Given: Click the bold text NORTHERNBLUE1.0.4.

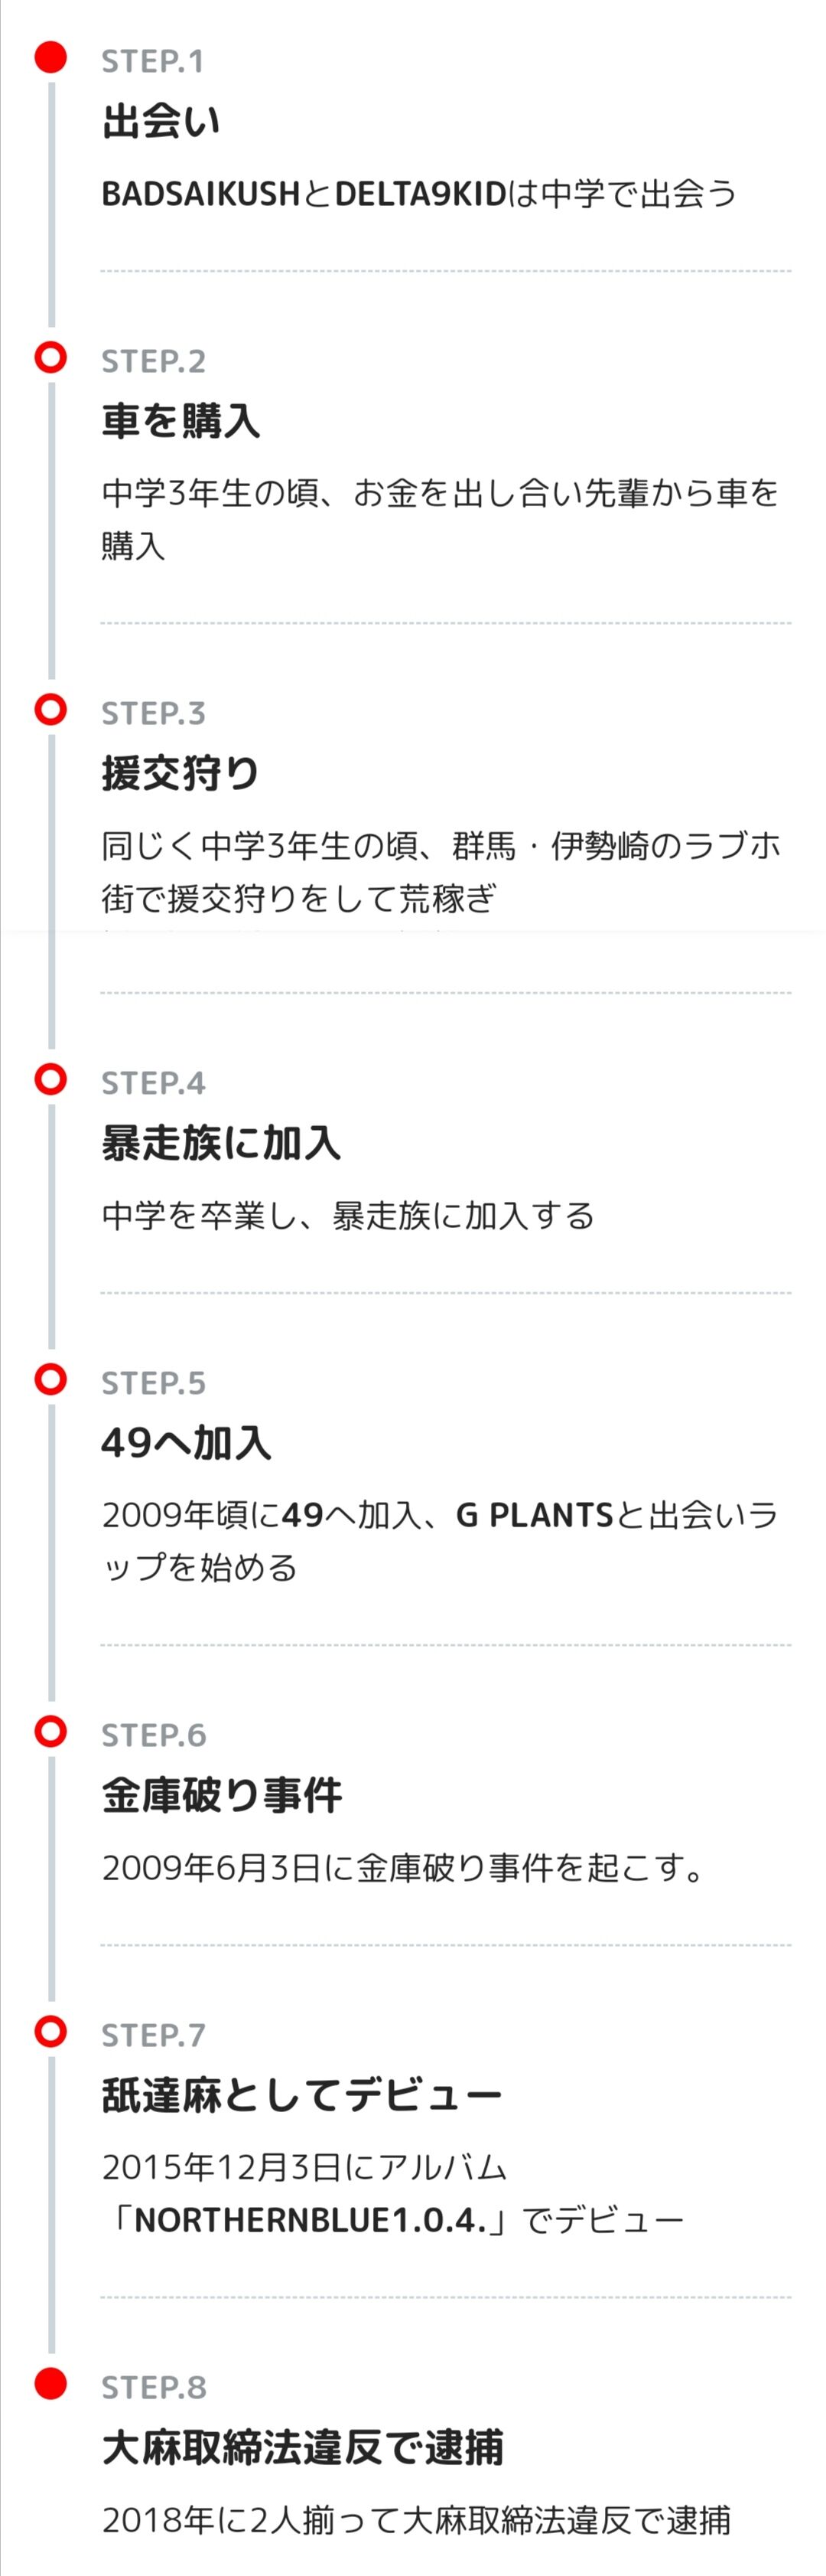Looking at the screenshot, I should (310, 2220).
